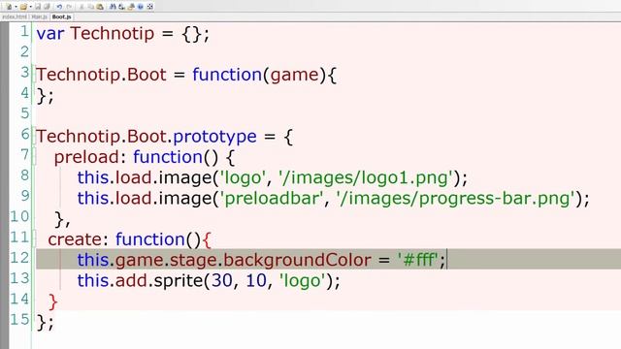The height and width of the screenshot is (349, 621).
Task: Click the Save file icon
Action: tap(38, 7)
